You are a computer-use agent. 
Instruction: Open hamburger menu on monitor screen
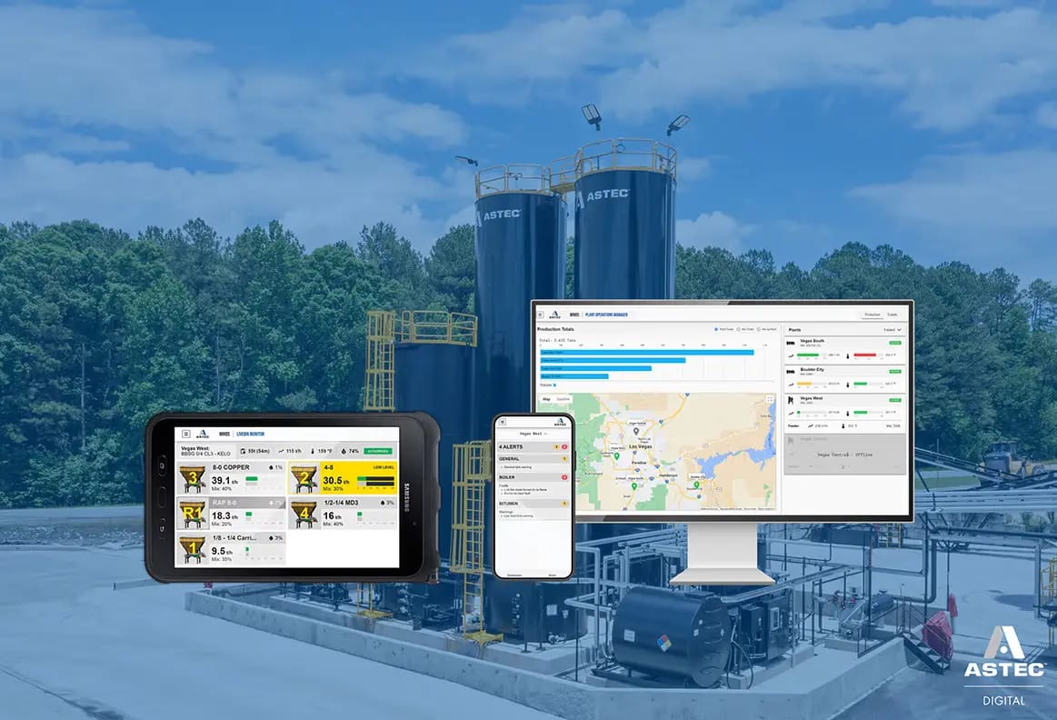(540, 315)
